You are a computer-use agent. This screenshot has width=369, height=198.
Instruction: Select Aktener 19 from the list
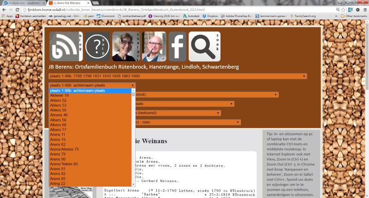[x=90, y=95]
